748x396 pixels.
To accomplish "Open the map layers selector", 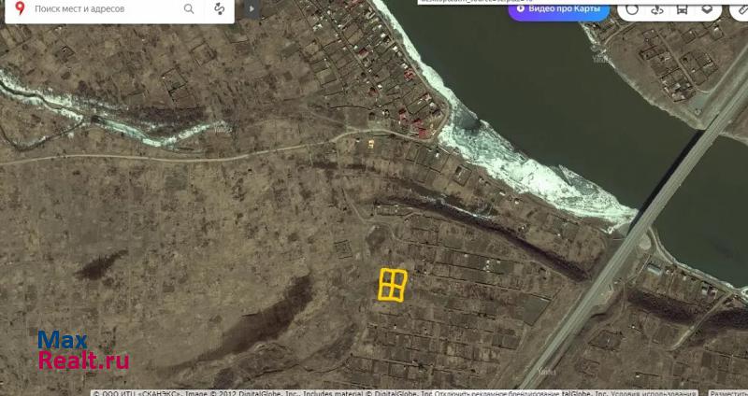I will click(709, 9).
